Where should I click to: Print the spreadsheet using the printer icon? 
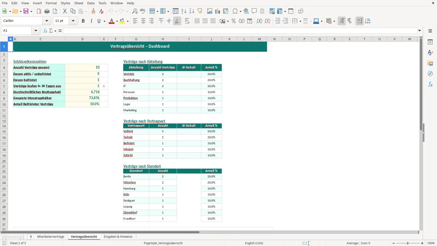[47, 11]
